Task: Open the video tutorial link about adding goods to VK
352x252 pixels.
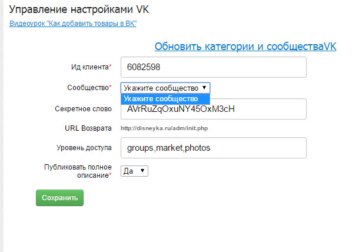Action: (73, 24)
